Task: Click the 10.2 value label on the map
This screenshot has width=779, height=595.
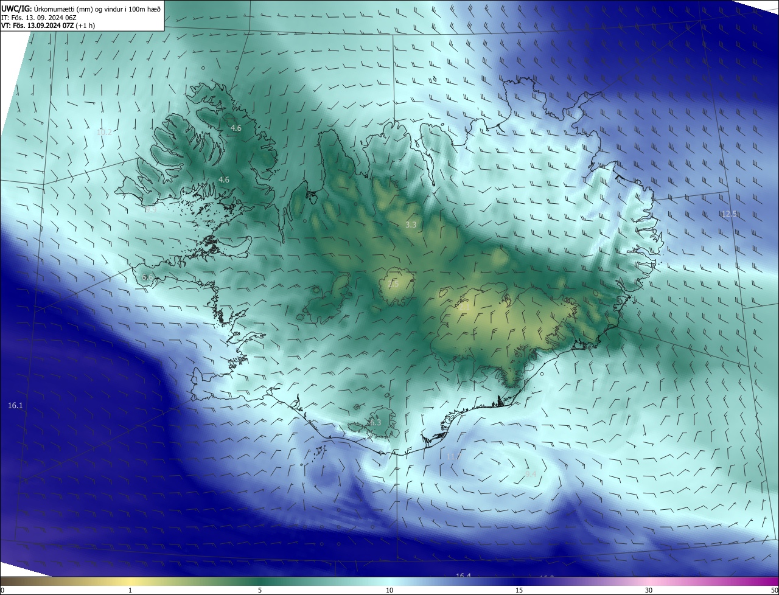Action: [105, 132]
